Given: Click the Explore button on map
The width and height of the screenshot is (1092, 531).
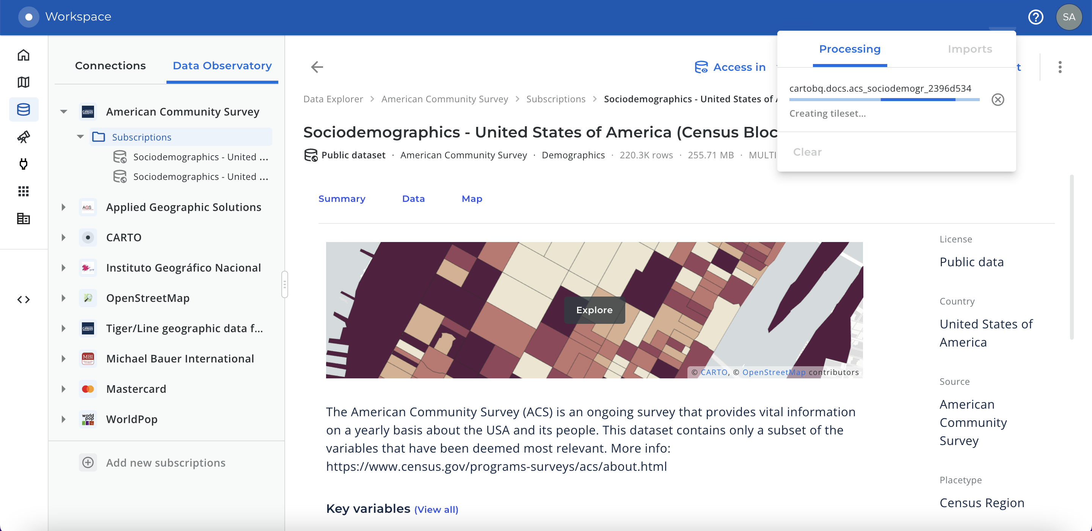Looking at the screenshot, I should pos(594,310).
